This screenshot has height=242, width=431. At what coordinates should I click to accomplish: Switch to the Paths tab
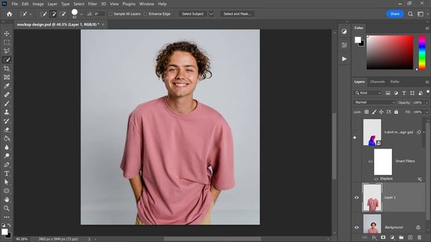[x=395, y=82]
